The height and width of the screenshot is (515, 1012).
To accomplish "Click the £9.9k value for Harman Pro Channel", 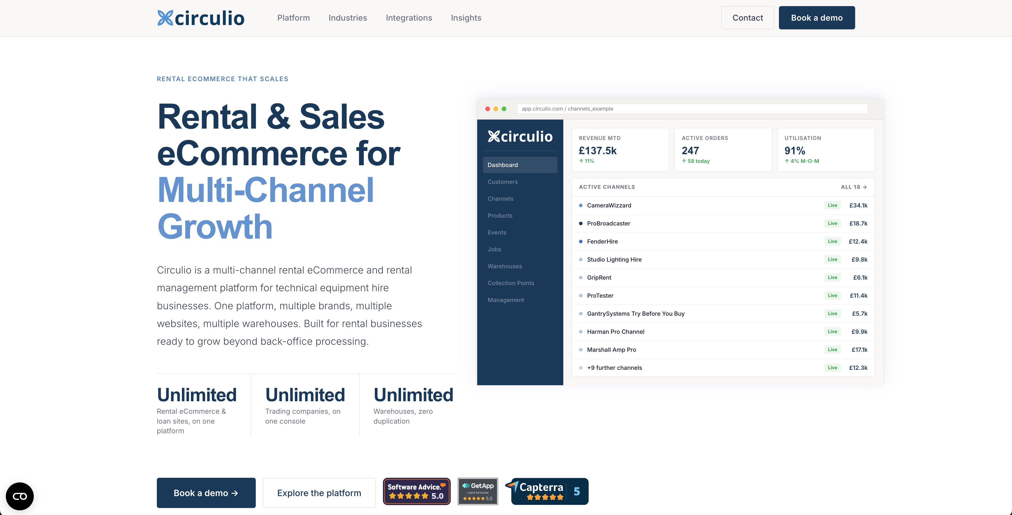I will [x=859, y=331].
